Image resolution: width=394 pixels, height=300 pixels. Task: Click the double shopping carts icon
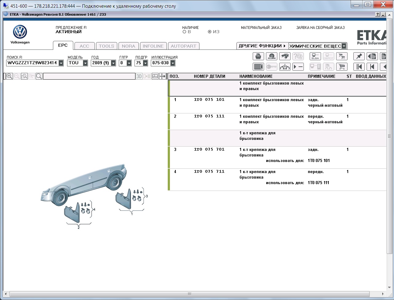[x=342, y=56]
